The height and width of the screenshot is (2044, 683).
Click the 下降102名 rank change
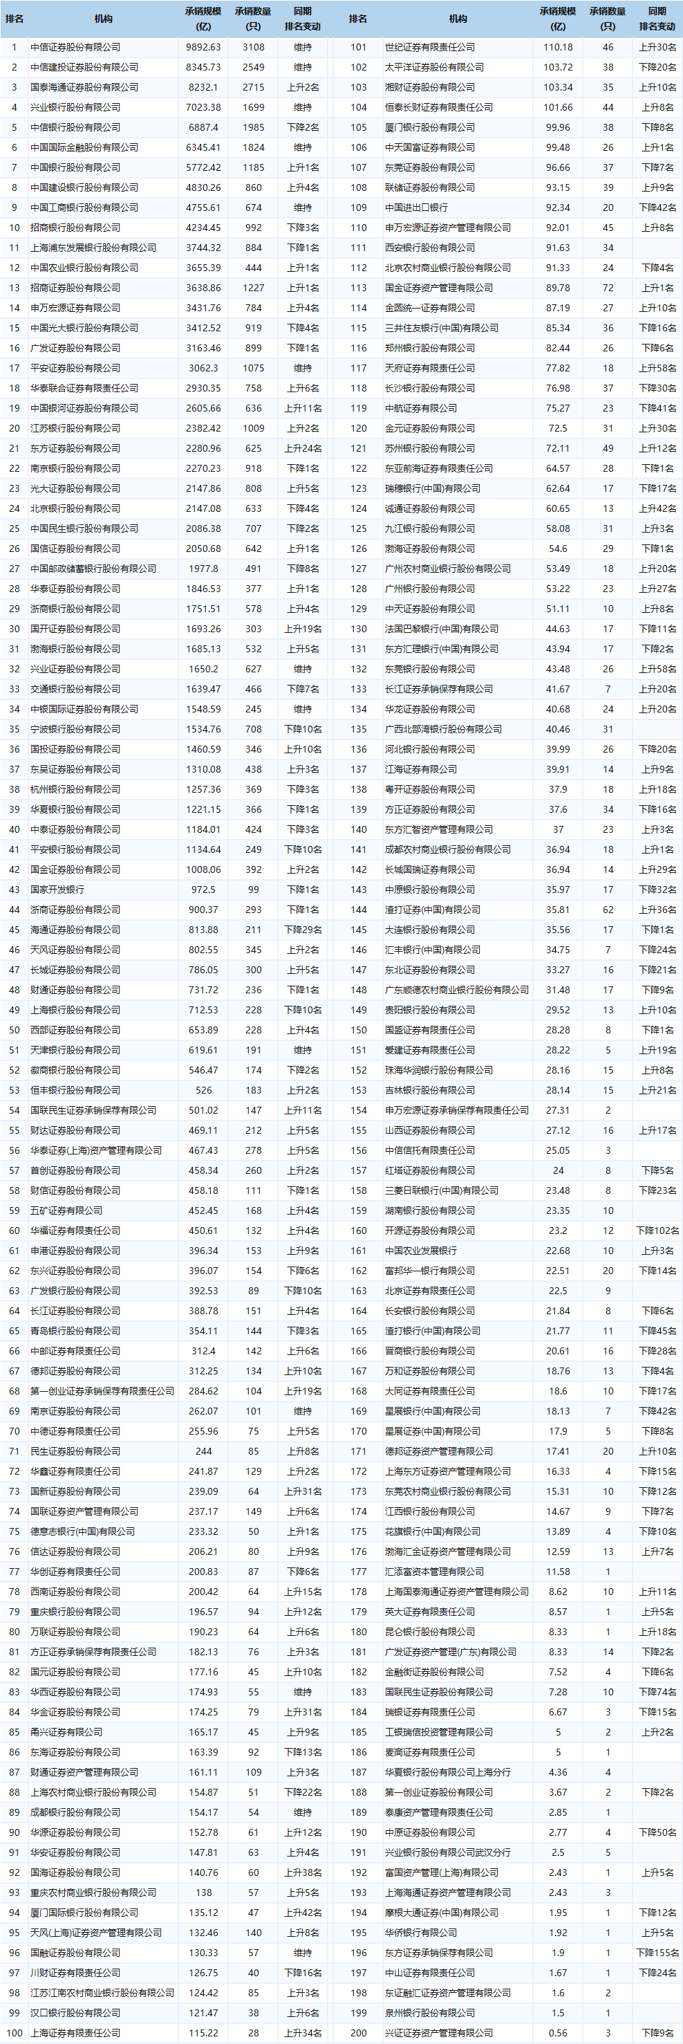[657, 1231]
